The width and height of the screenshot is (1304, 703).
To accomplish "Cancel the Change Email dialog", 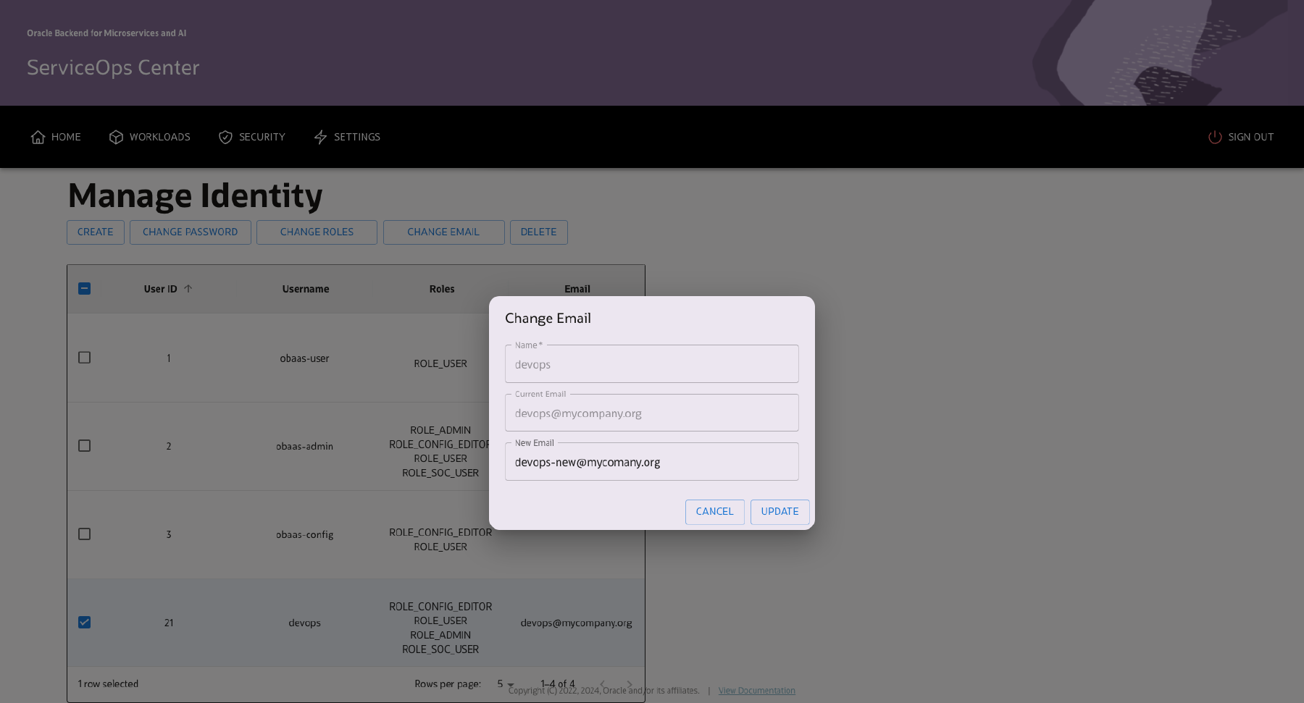I will (714, 512).
